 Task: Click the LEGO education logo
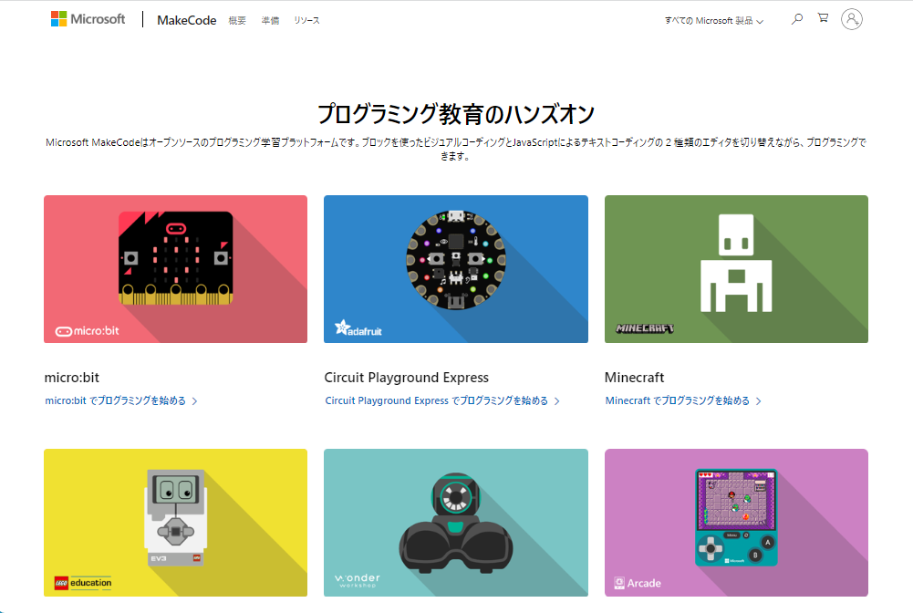tap(83, 583)
